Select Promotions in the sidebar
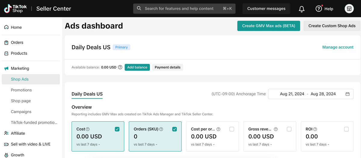This screenshot has width=361, height=158. 21,90
